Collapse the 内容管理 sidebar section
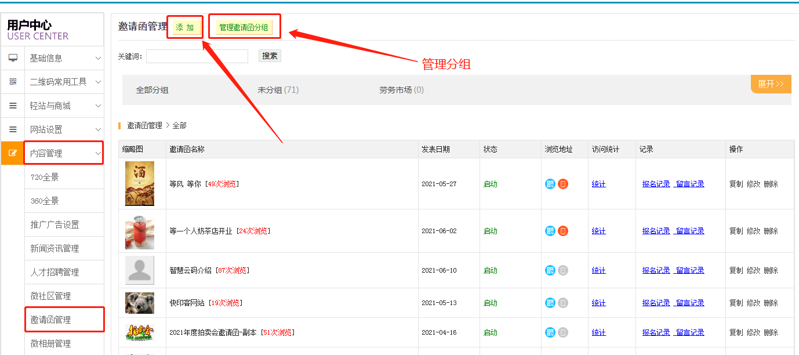Screen dimensions: 799x355 coord(98,153)
